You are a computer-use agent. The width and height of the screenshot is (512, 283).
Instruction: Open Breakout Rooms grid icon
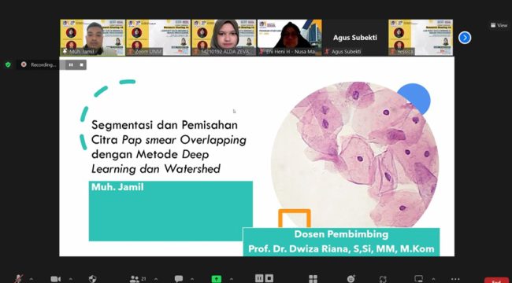[x=314, y=279]
